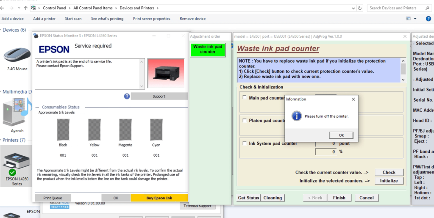Click the Magenta ink level bar

click(x=125, y=130)
